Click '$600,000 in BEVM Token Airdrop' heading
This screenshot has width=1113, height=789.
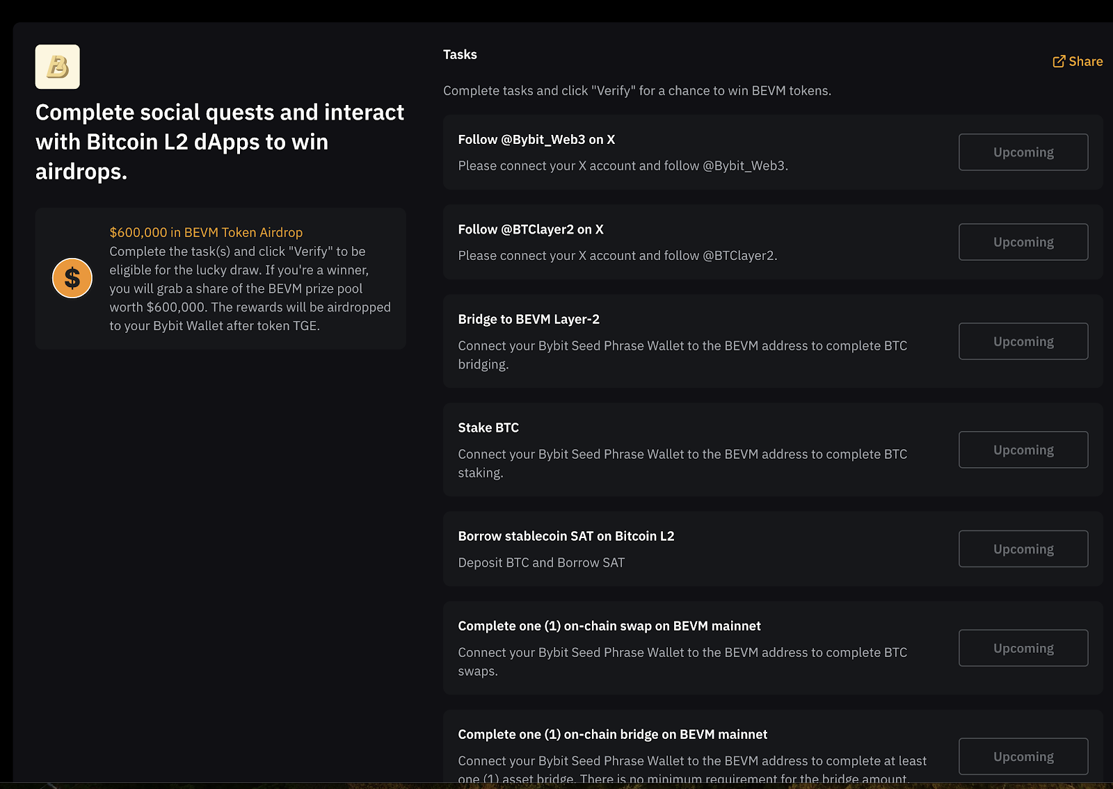[206, 232]
